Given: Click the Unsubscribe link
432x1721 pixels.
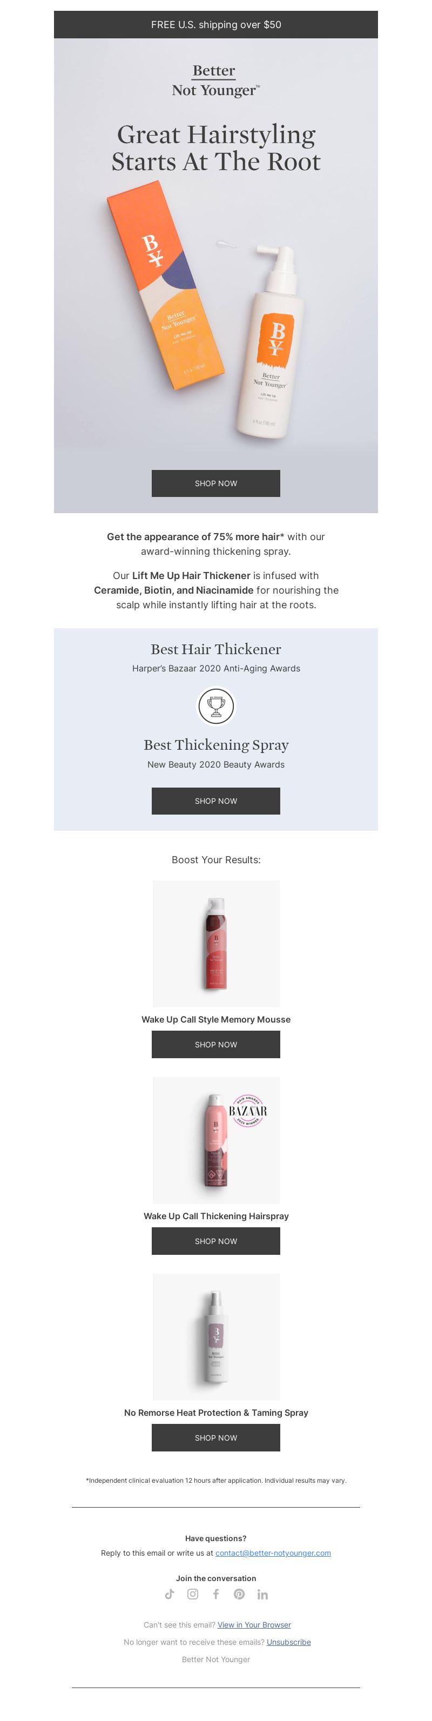Looking at the screenshot, I should pyautogui.click(x=288, y=1642).
